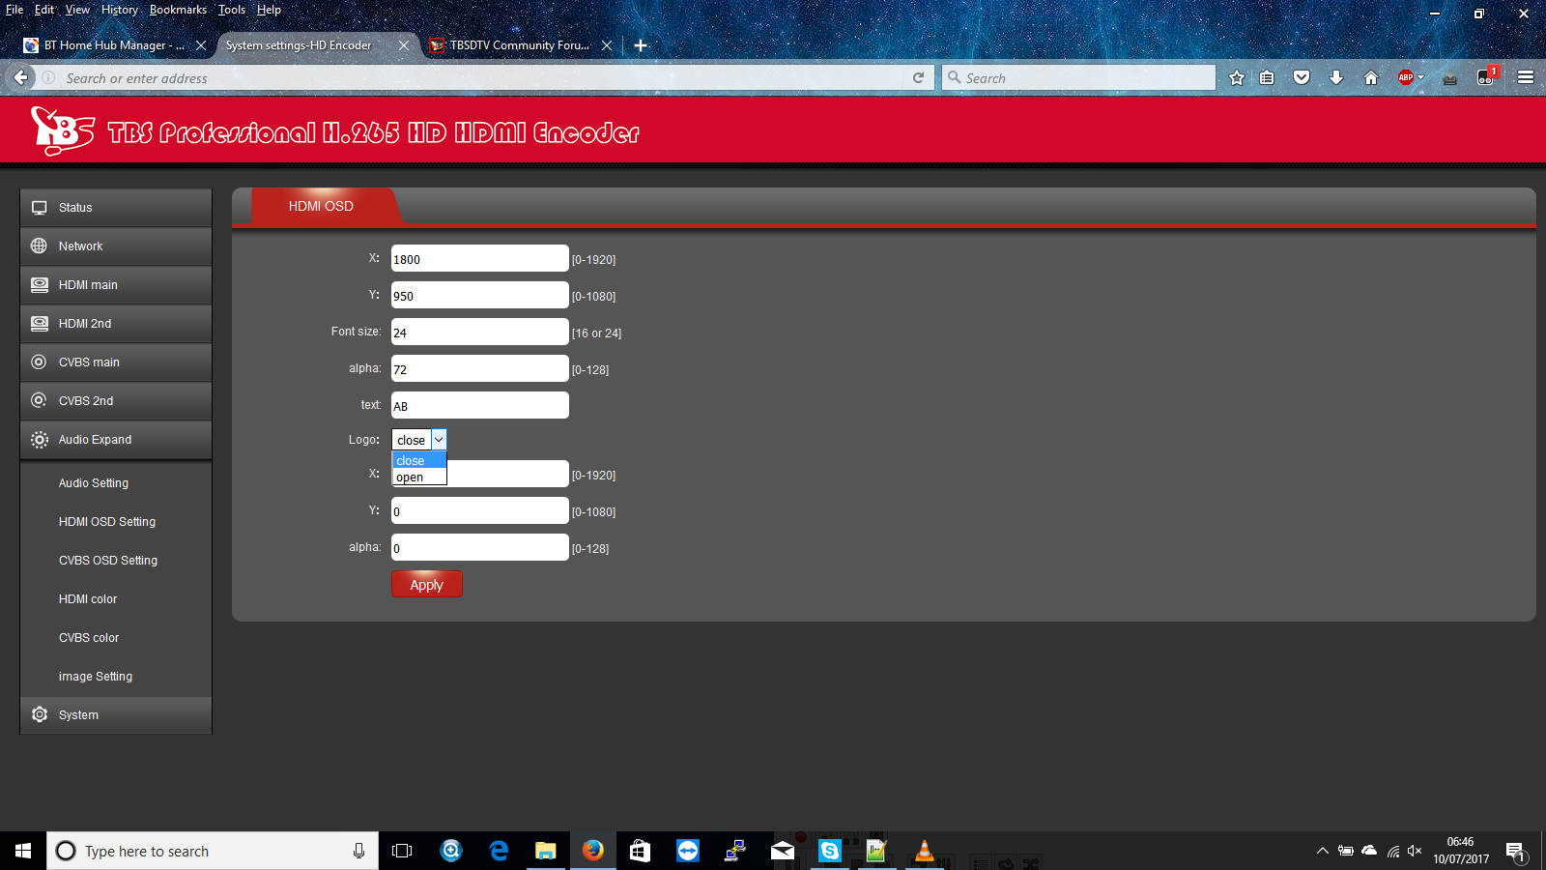Screen dimensions: 1546x870
Task: Open the File menu
Action: [14, 10]
